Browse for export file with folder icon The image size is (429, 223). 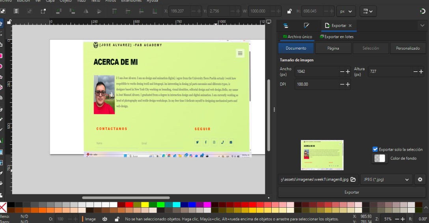point(353,179)
